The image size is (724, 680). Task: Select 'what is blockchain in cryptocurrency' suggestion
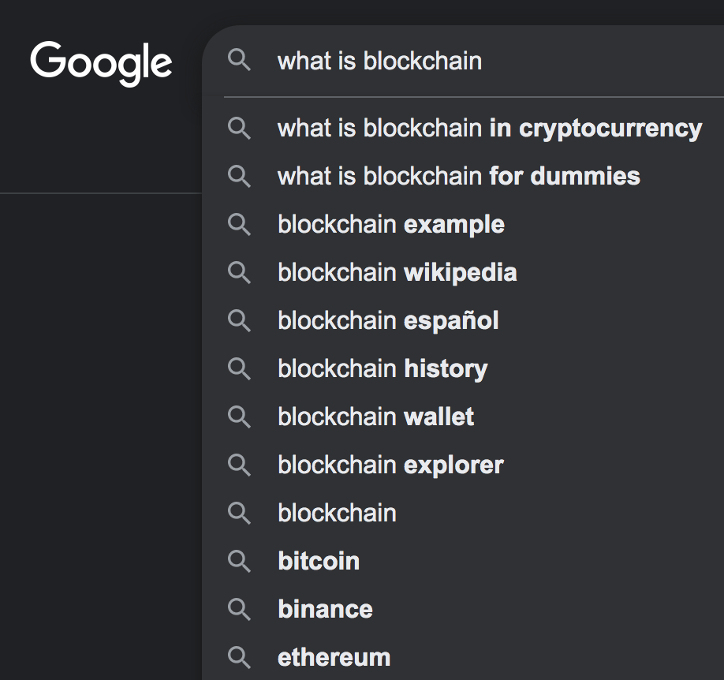(463, 128)
